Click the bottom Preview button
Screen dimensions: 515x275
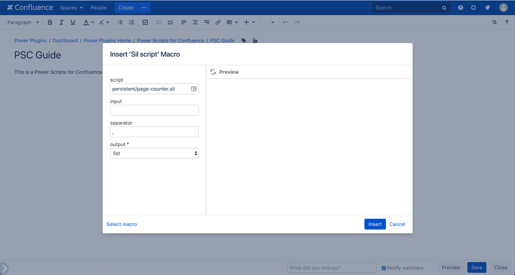pyautogui.click(x=451, y=267)
